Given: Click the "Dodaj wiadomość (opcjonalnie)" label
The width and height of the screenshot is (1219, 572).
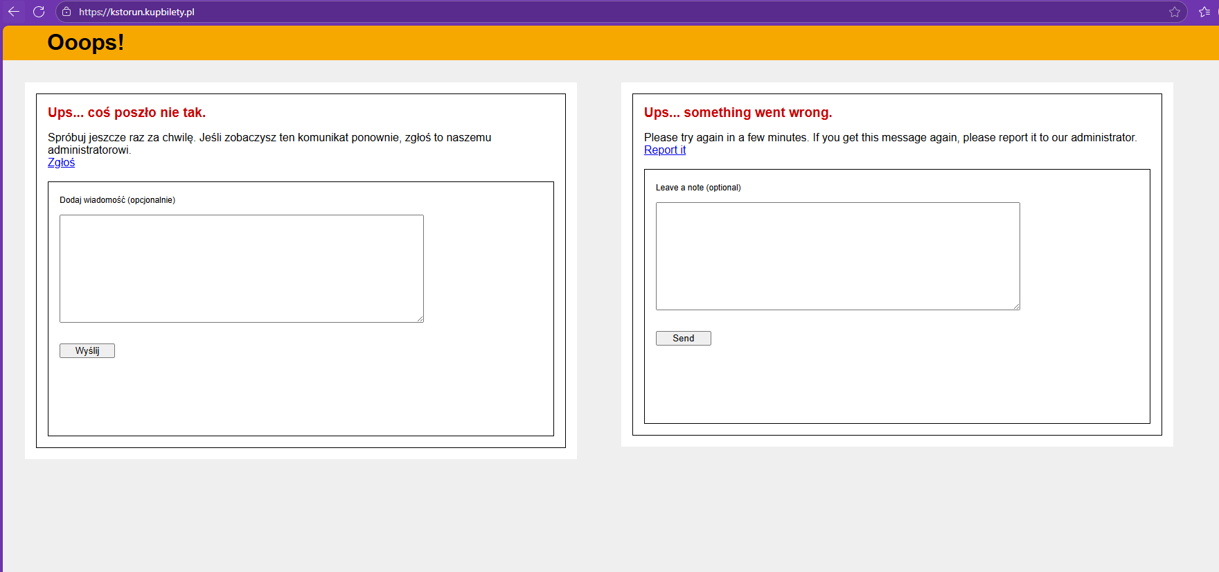Looking at the screenshot, I should point(117,200).
